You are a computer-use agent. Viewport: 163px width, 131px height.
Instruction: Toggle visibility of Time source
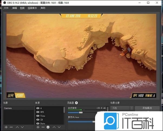pos(38,116)
